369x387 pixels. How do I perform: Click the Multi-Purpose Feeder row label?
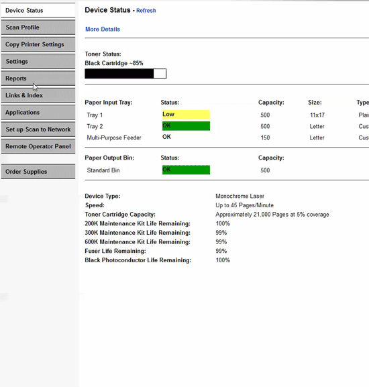[114, 137]
